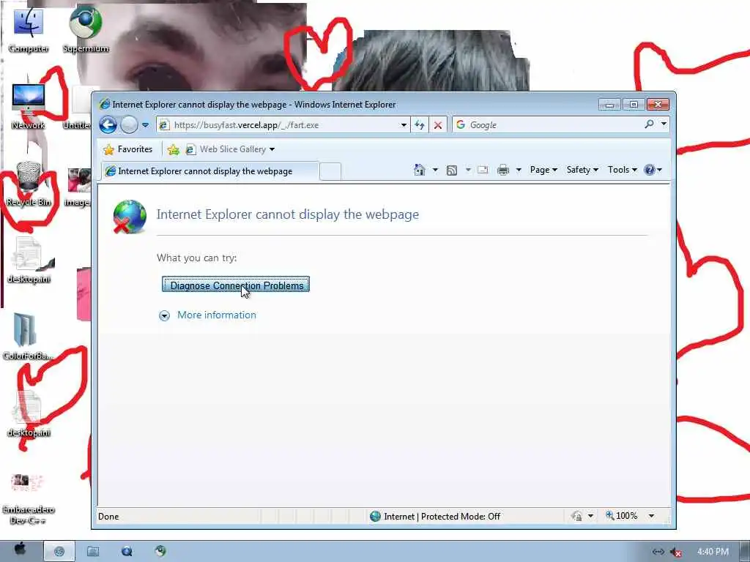This screenshot has width=750, height=562.
Task: Click the search magnifier icon
Action: tap(649, 124)
